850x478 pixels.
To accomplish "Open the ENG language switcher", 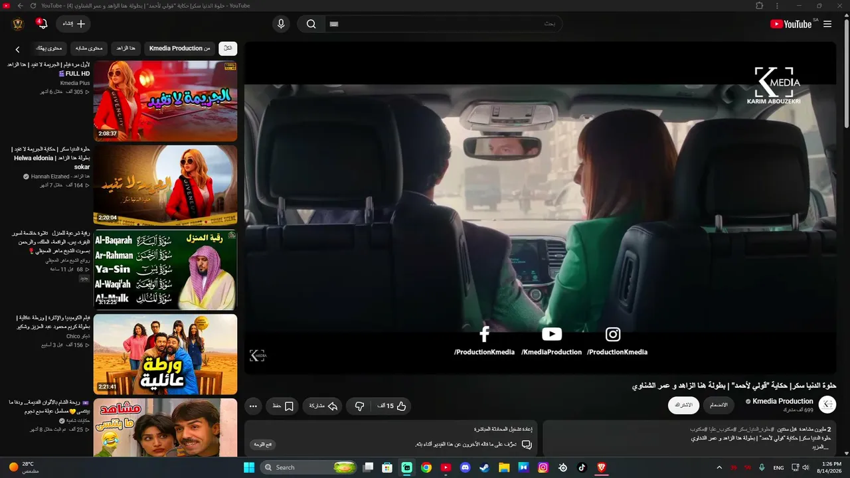I will [778, 467].
